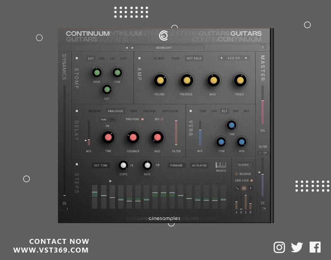The width and height of the screenshot is (331, 260).
Task: Click the Cinesamples logo in the header
Action: pyautogui.click(x=163, y=35)
